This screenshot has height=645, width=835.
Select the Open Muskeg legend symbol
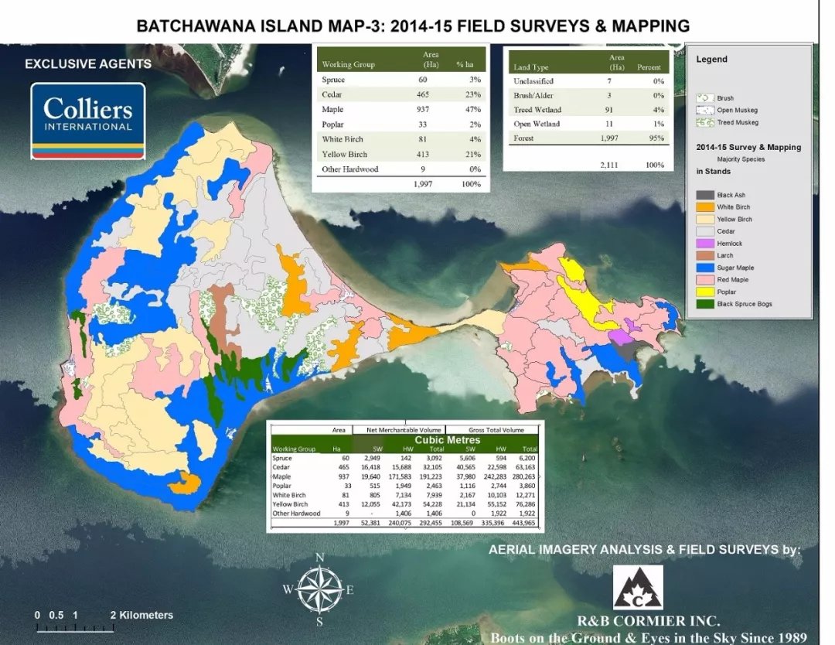pos(705,111)
